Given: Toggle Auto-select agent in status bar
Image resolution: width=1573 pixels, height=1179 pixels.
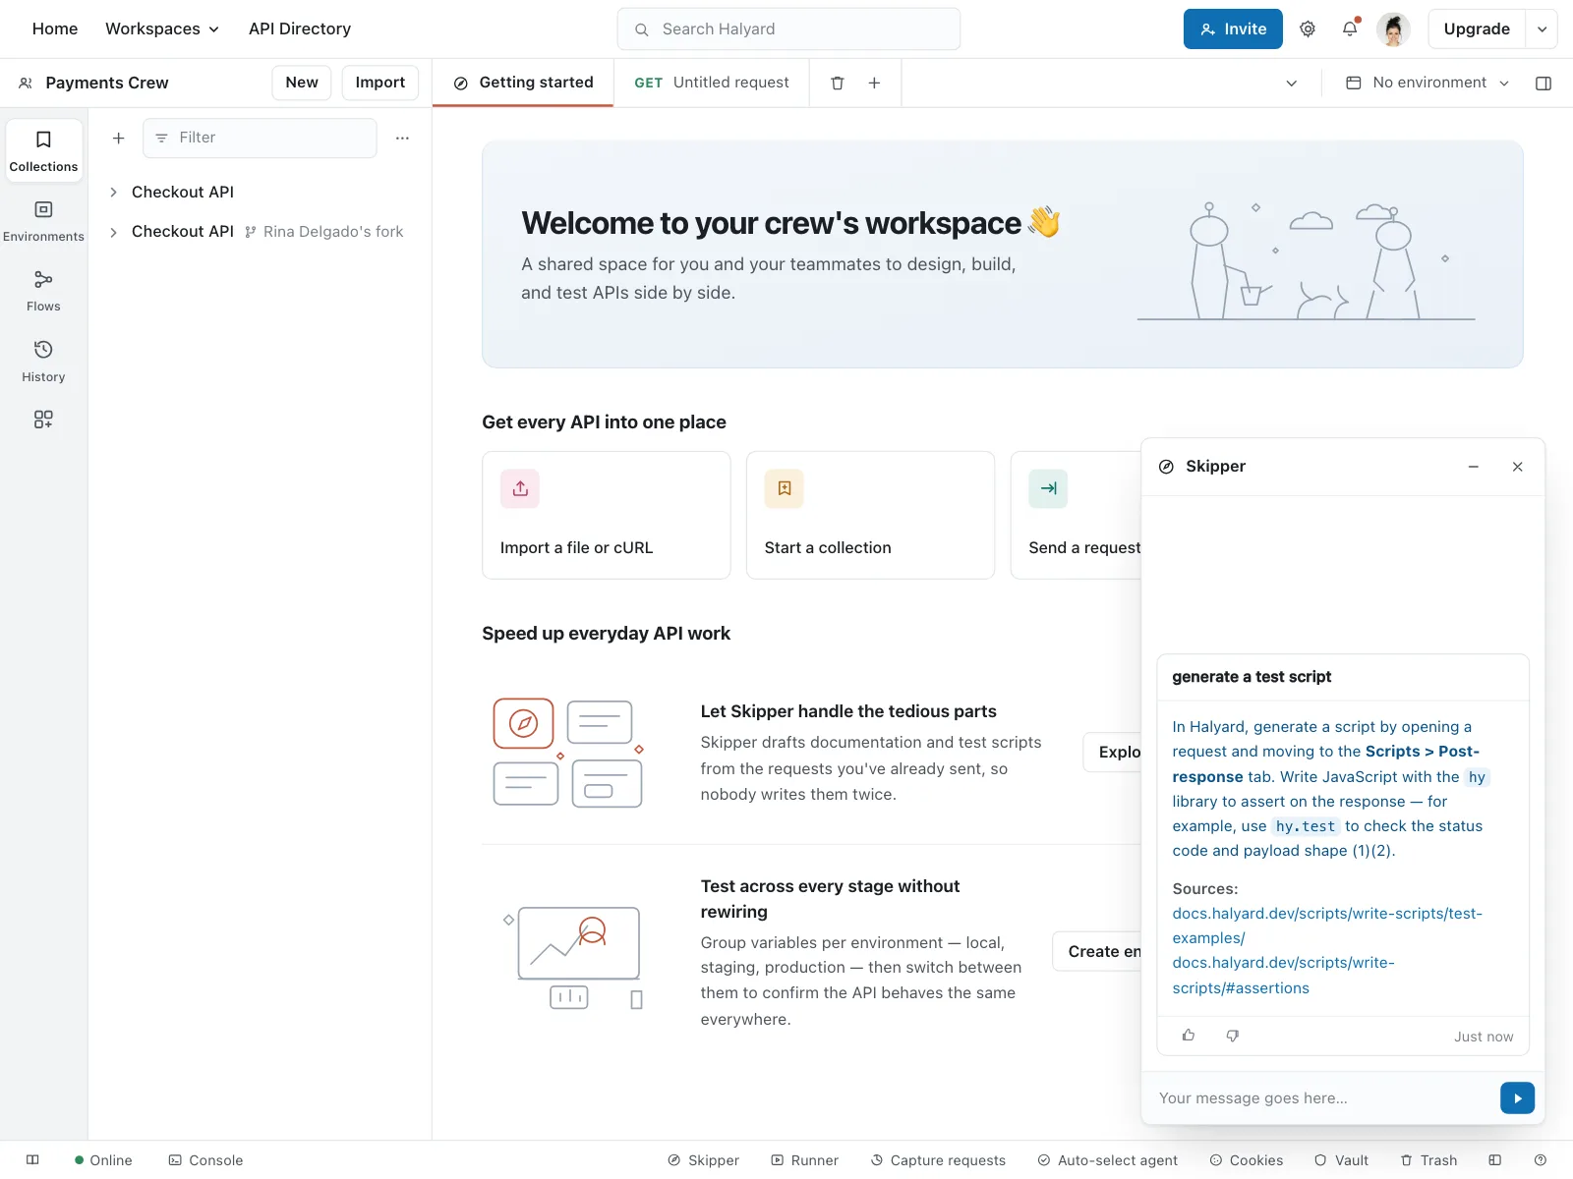Looking at the screenshot, I should (1107, 1160).
